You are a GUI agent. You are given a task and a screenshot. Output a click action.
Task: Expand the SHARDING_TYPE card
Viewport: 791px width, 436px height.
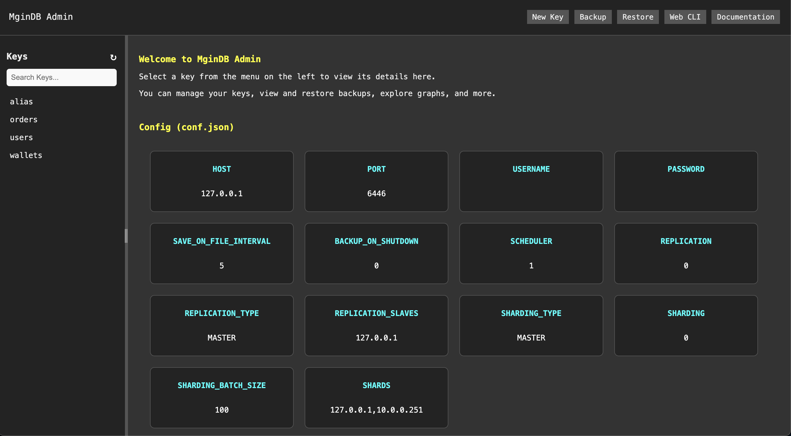(x=531, y=325)
